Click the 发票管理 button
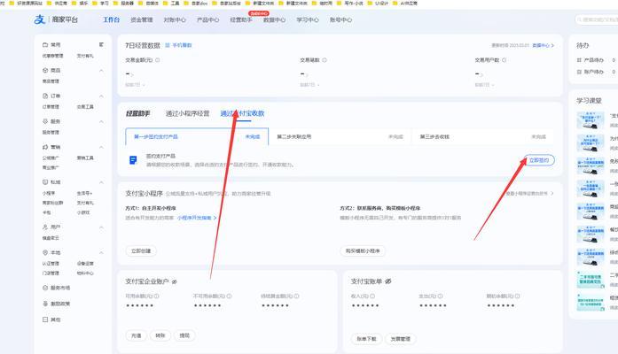The image size is (618, 354). pyautogui.click(x=401, y=339)
